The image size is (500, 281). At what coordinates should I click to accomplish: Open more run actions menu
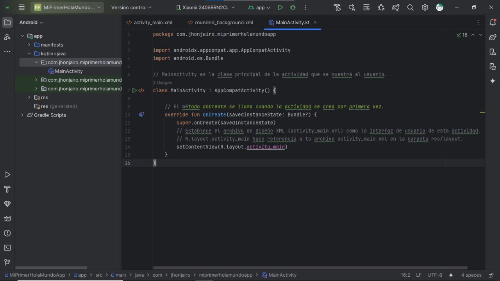(x=305, y=7)
